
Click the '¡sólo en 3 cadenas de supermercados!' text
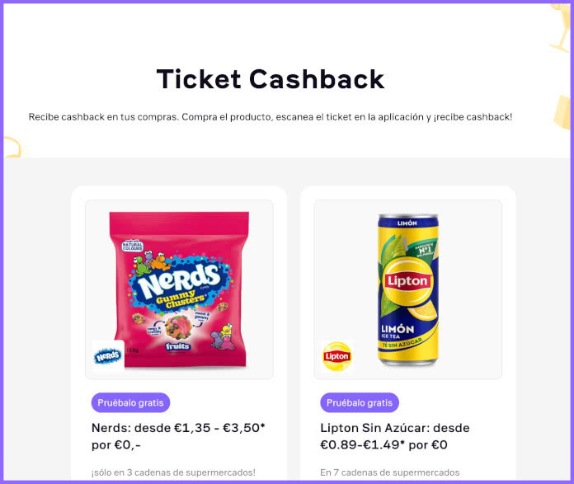pyautogui.click(x=173, y=472)
